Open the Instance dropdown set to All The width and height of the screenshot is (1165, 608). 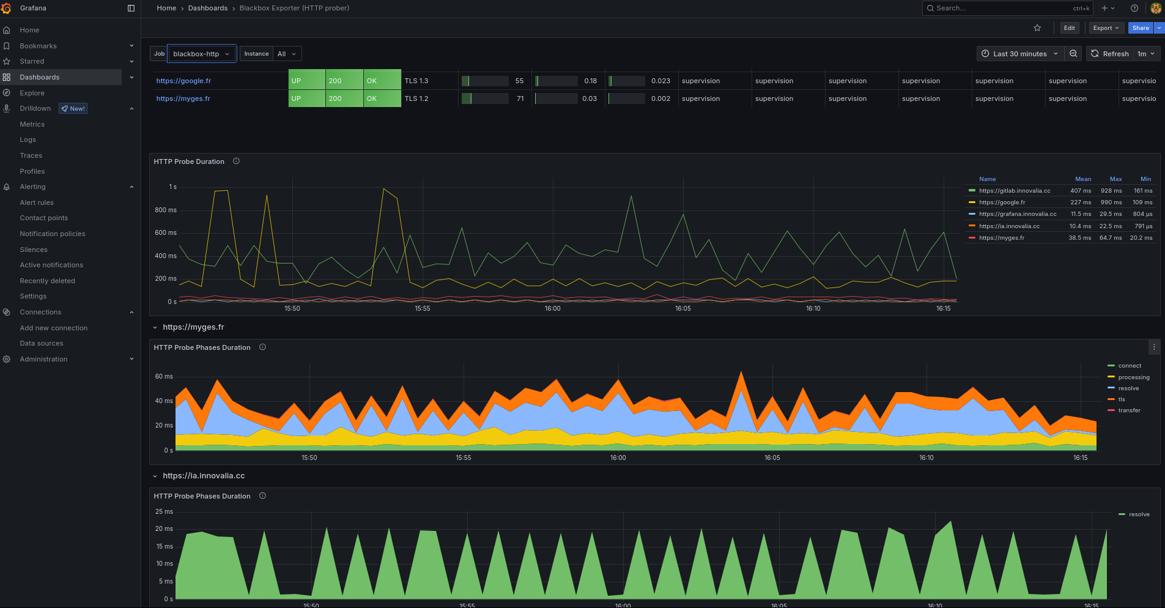point(286,53)
